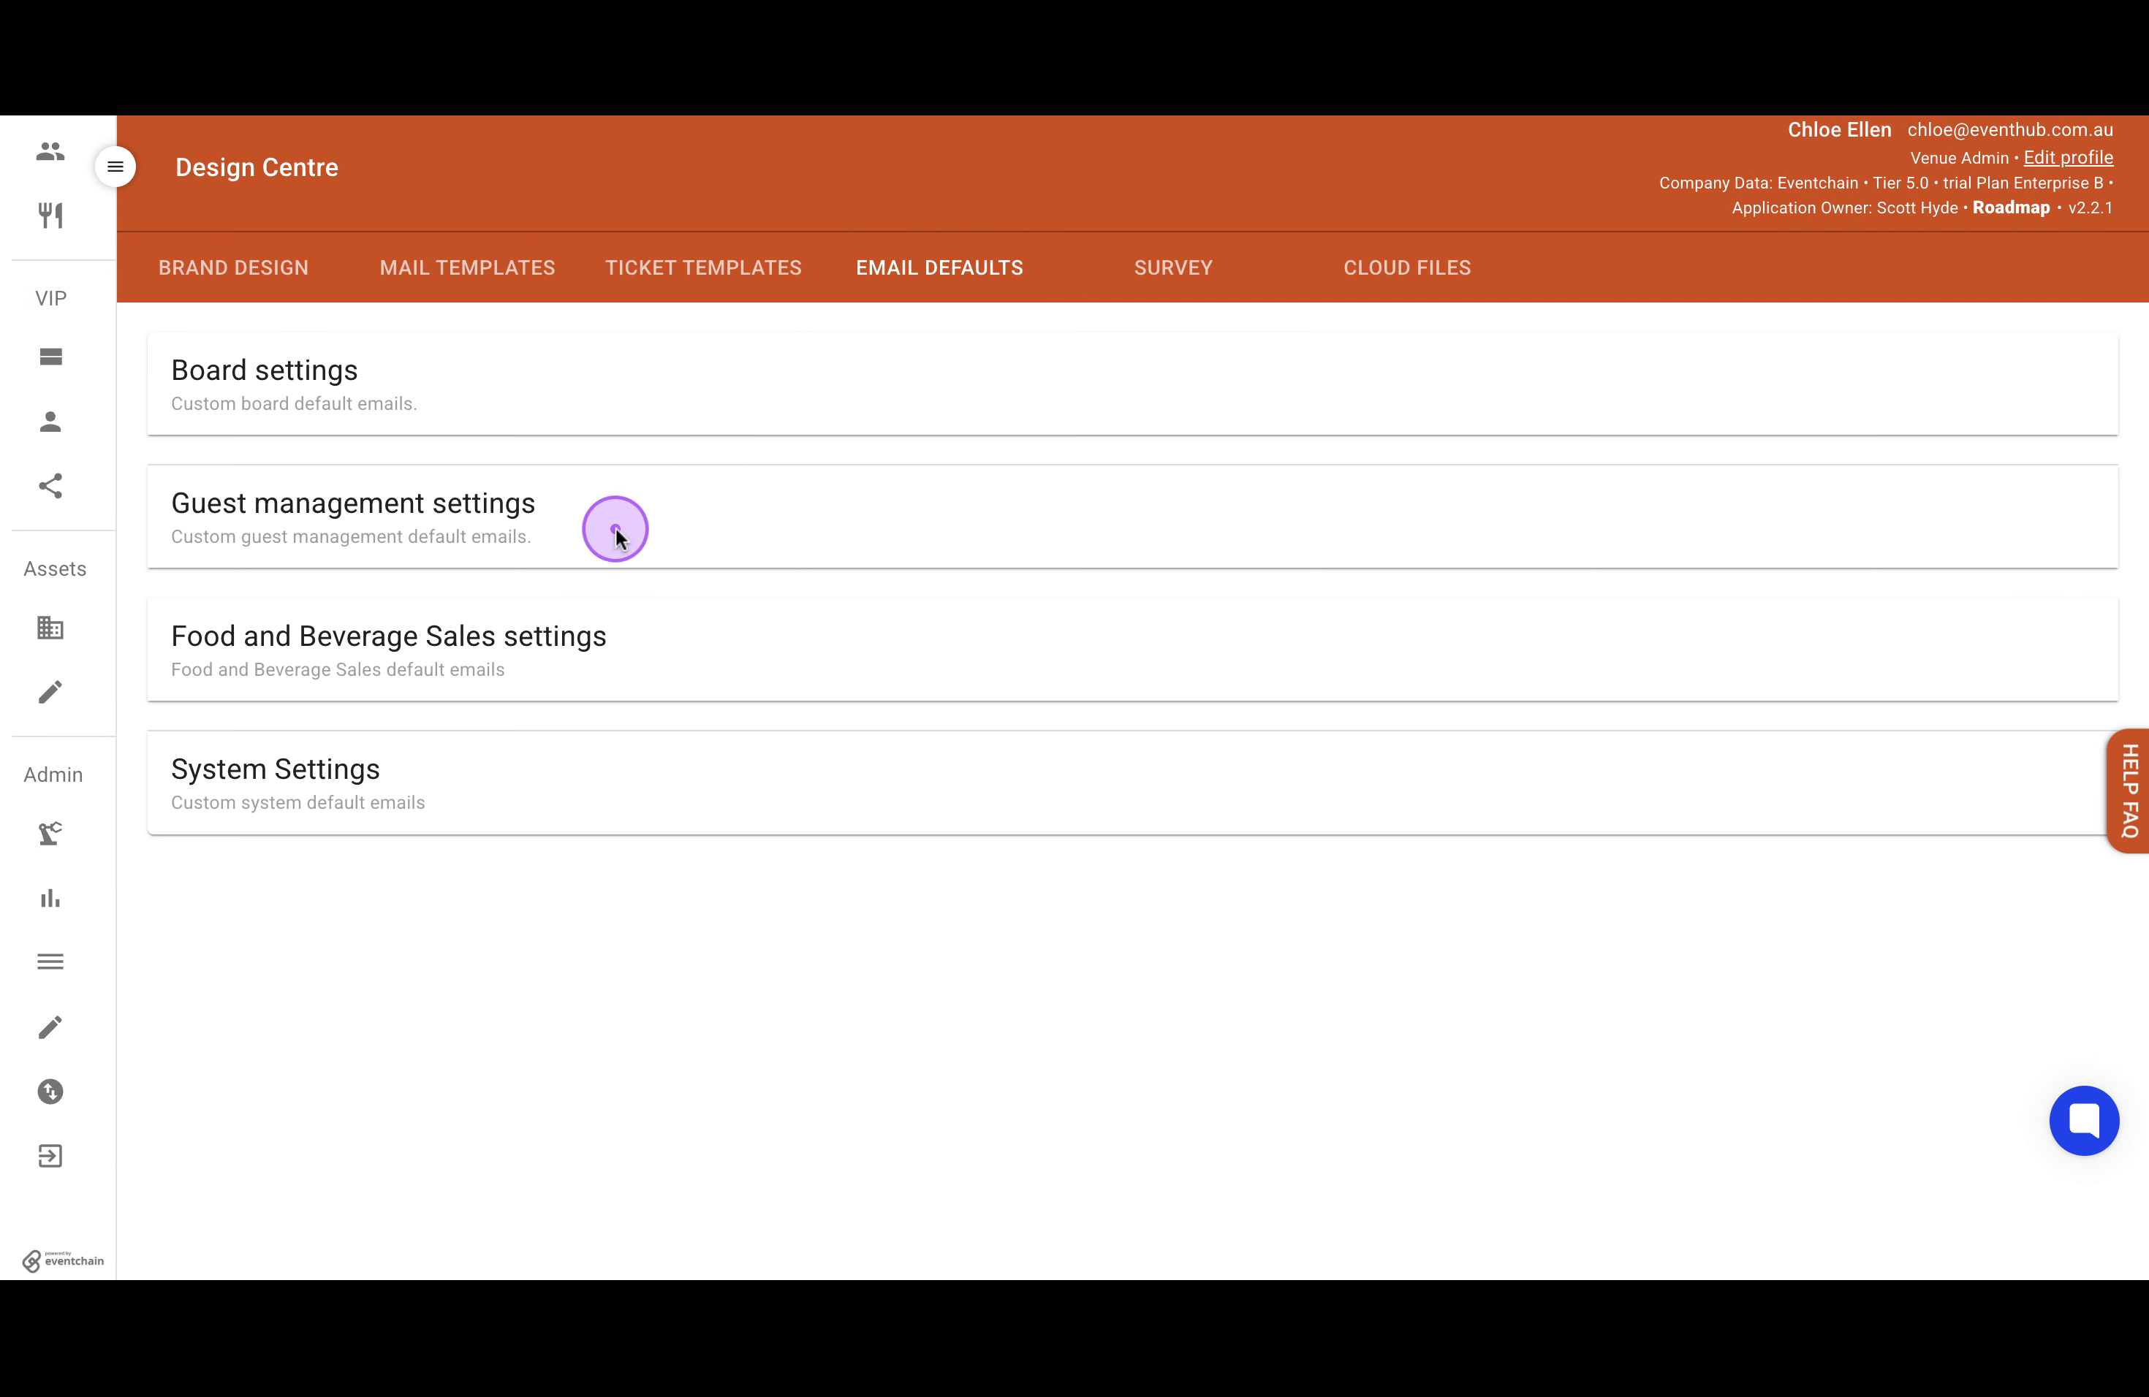This screenshot has height=1397, width=2149.
Task: Click the Admin list lines icon
Action: (x=50, y=962)
